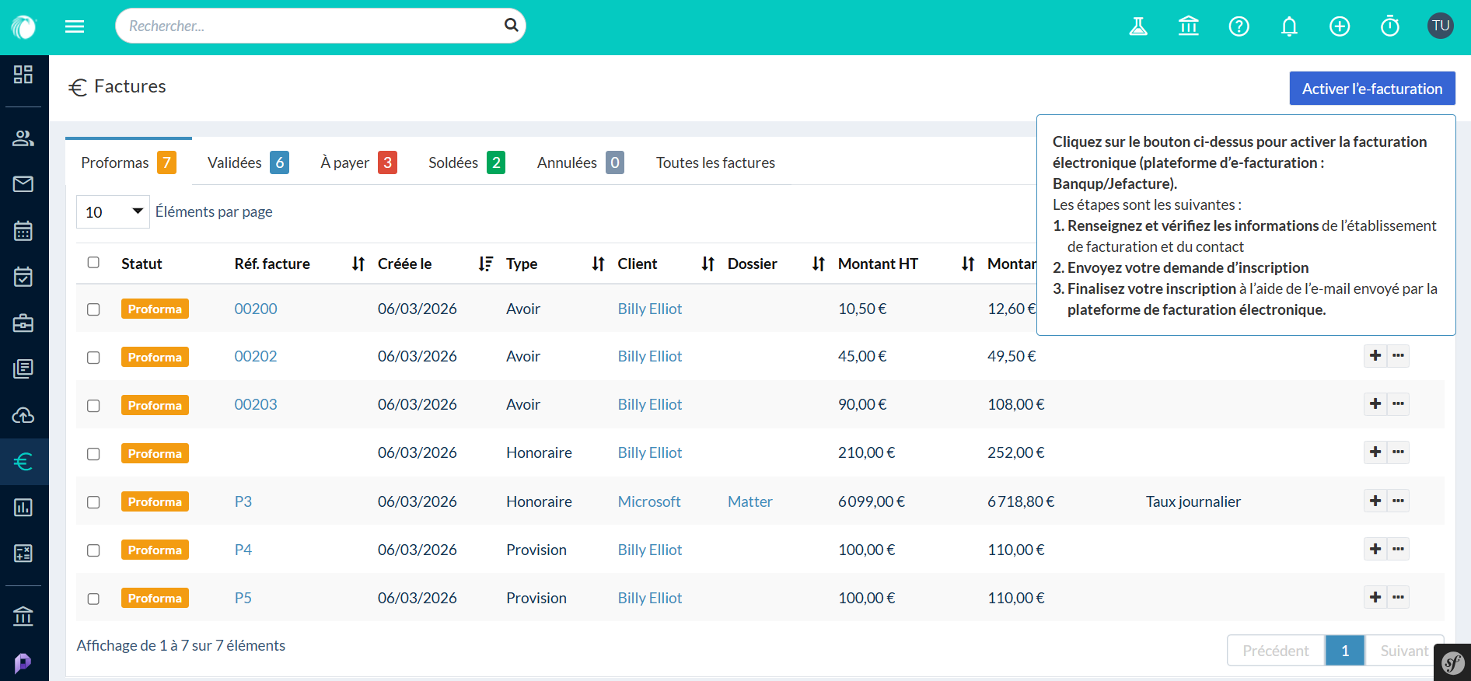1471x681 pixels.
Task: Click the notifications bell icon
Action: click(1289, 26)
